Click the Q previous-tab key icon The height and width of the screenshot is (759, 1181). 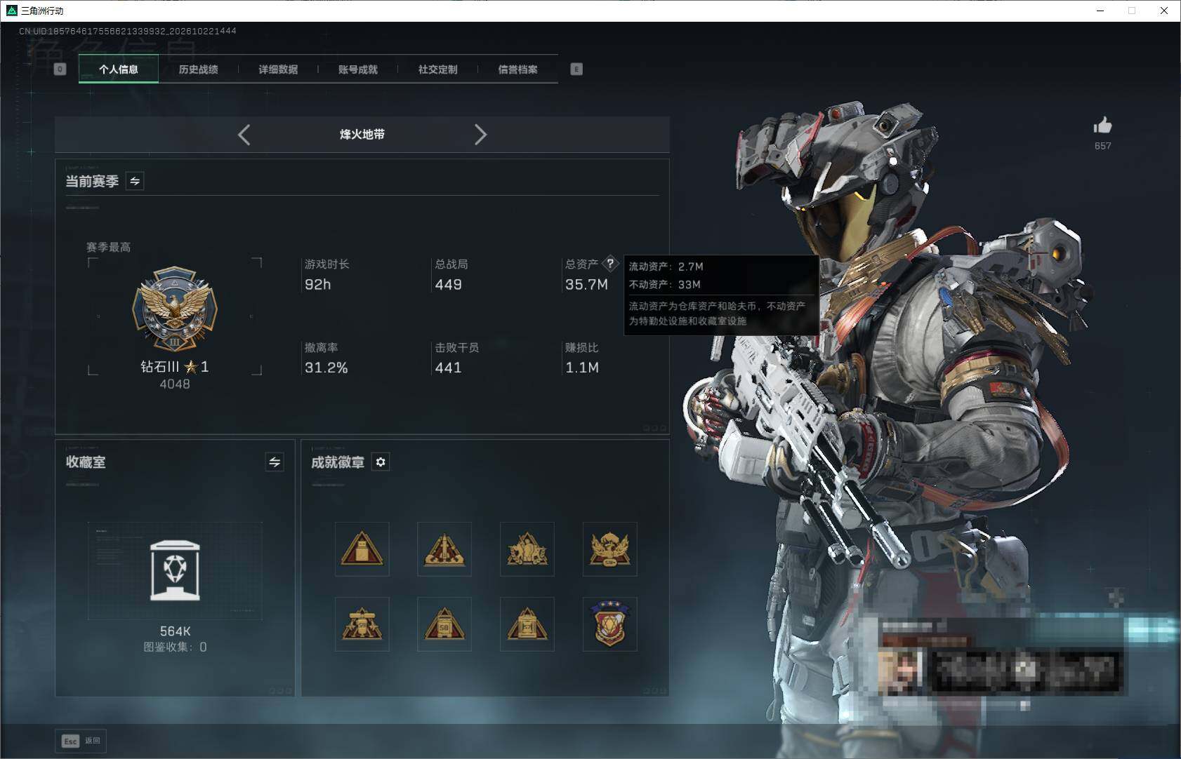click(60, 69)
